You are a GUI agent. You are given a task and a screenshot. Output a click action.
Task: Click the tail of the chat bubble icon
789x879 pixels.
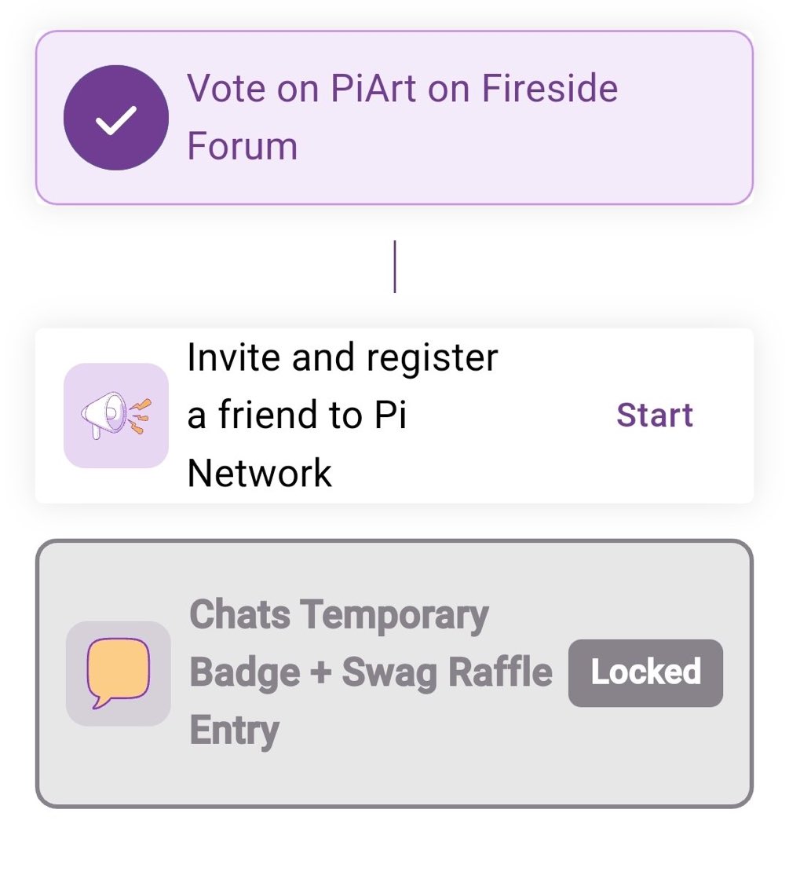[100, 701]
